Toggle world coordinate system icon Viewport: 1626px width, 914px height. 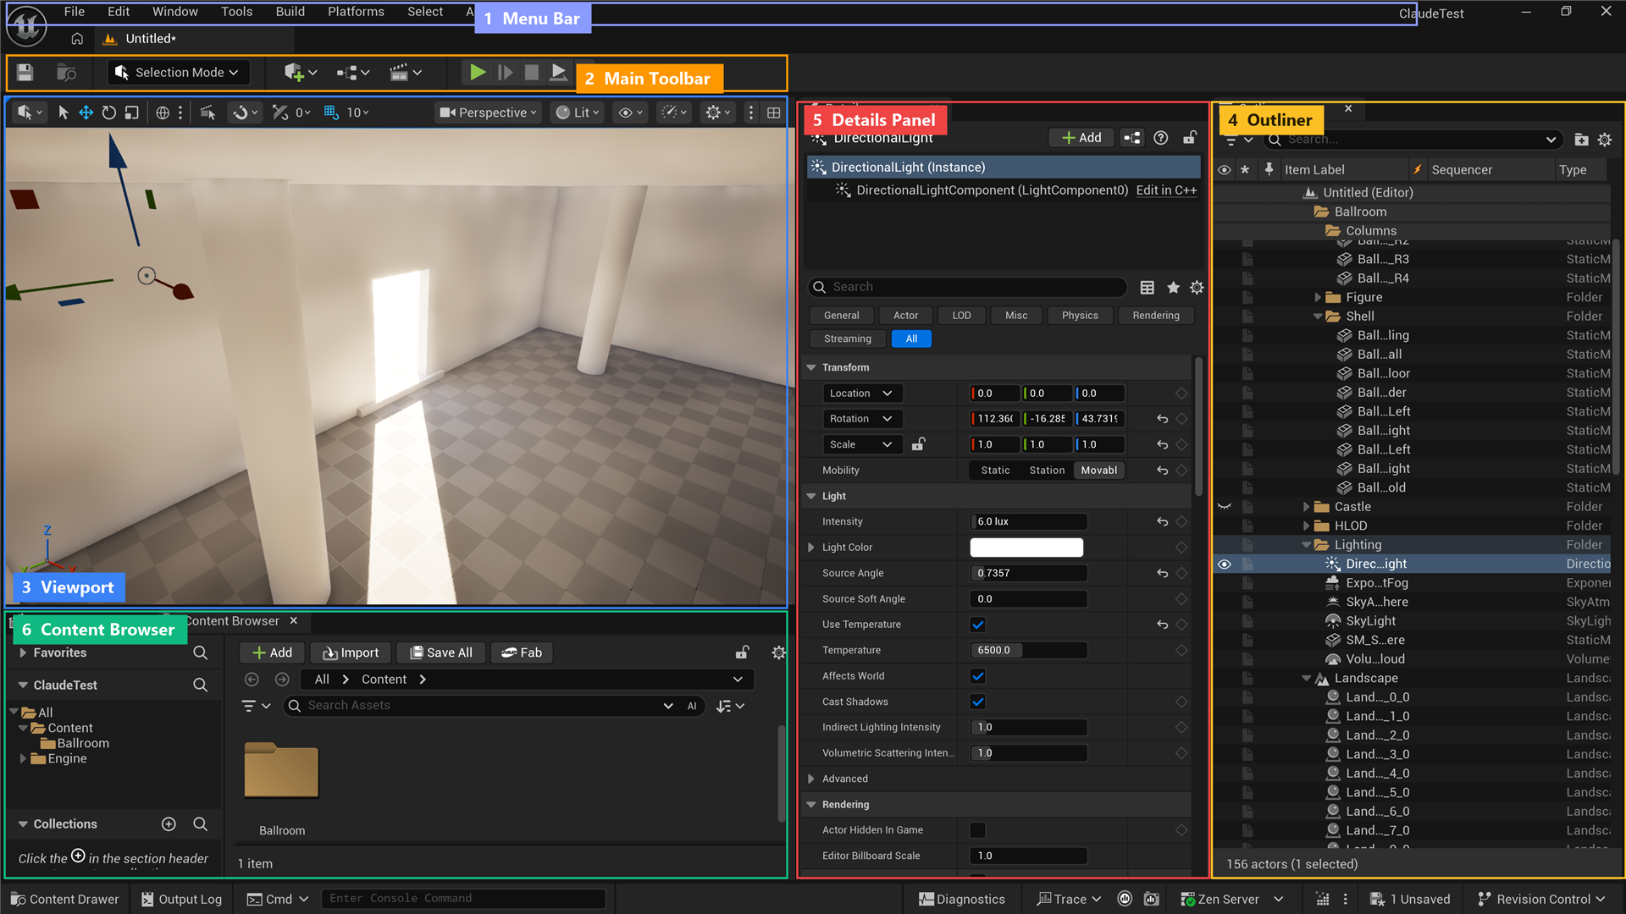163,113
